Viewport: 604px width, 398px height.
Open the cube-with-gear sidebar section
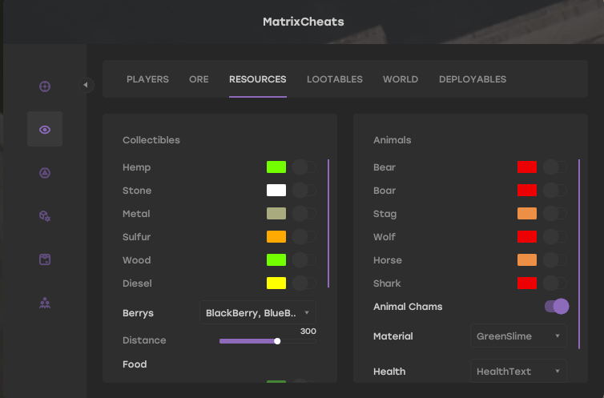(x=45, y=216)
